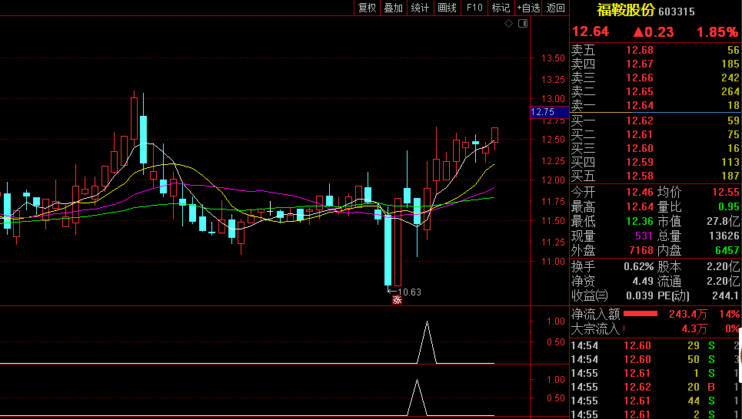Click stock code 603315
The height and width of the screenshot is (419, 742).
click(x=677, y=12)
